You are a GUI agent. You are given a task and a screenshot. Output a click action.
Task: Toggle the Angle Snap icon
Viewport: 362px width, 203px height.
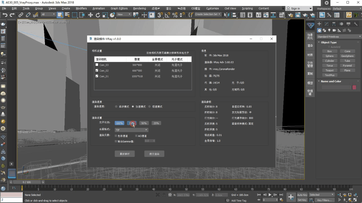(168, 15)
